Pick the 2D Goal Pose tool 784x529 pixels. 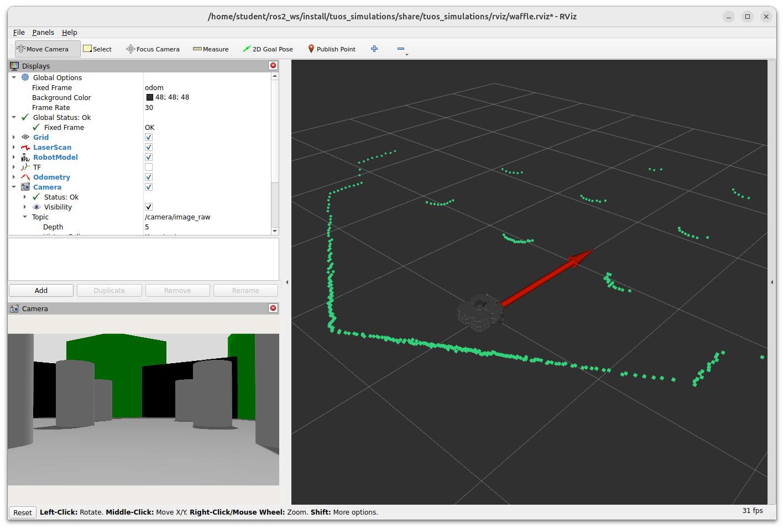point(268,49)
